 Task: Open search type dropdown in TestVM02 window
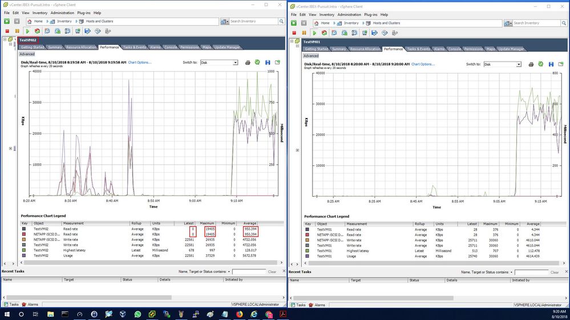pos(224,22)
